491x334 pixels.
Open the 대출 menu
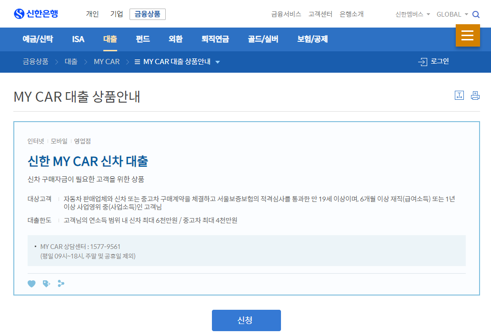click(x=110, y=39)
